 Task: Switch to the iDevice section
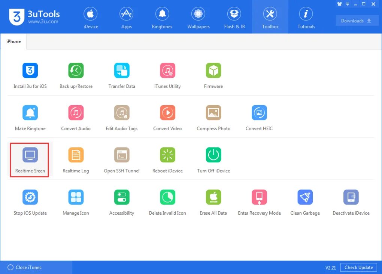(91, 18)
